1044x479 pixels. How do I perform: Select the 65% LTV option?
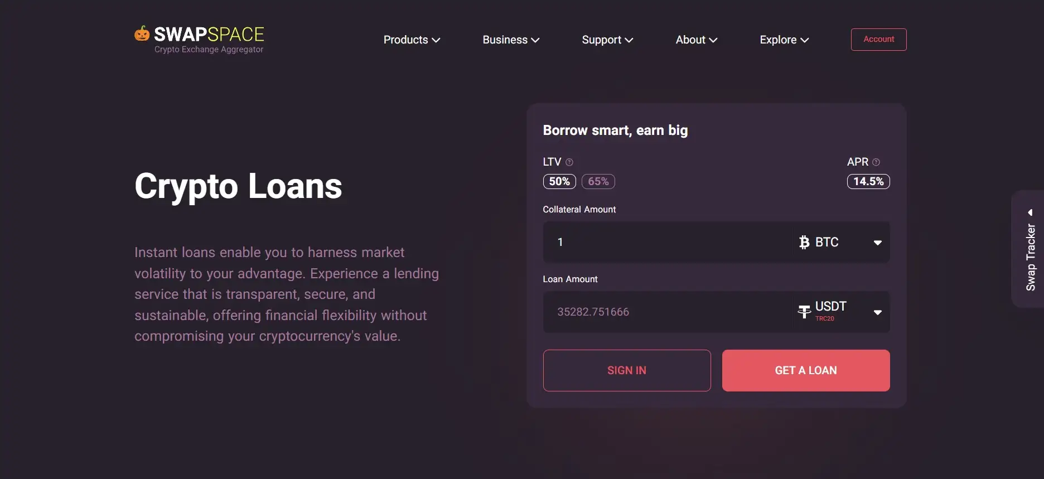[x=598, y=181]
